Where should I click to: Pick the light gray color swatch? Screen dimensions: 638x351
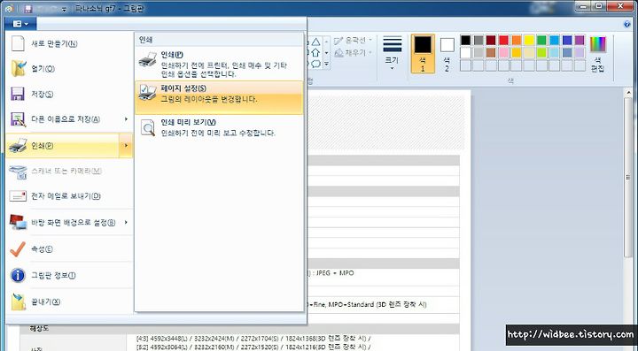click(x=478, y=53)
